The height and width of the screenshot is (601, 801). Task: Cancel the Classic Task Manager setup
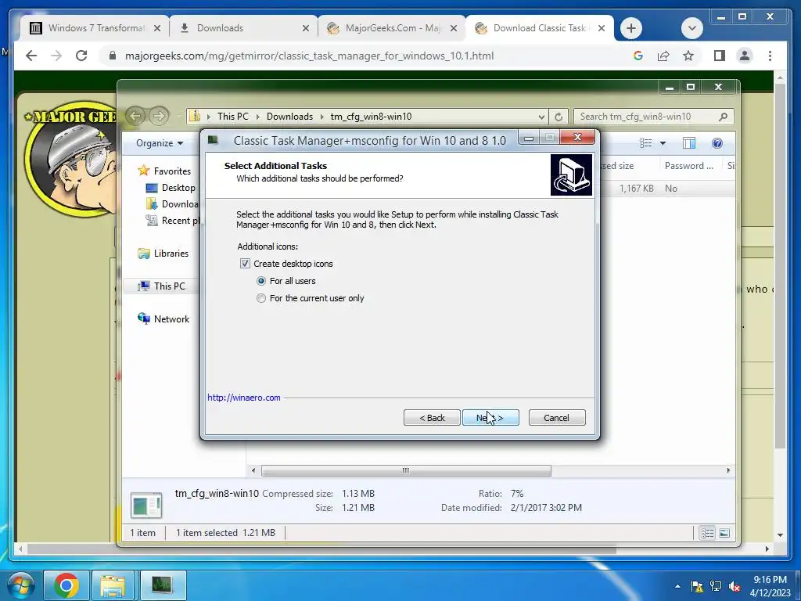pos(557,418)
